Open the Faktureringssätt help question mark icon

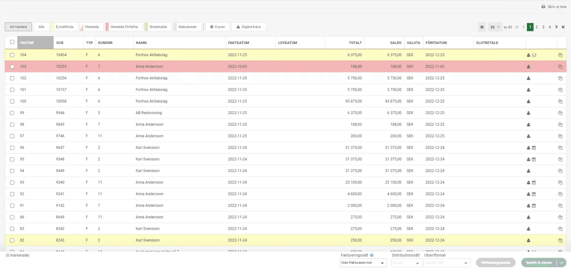point(372,255)
